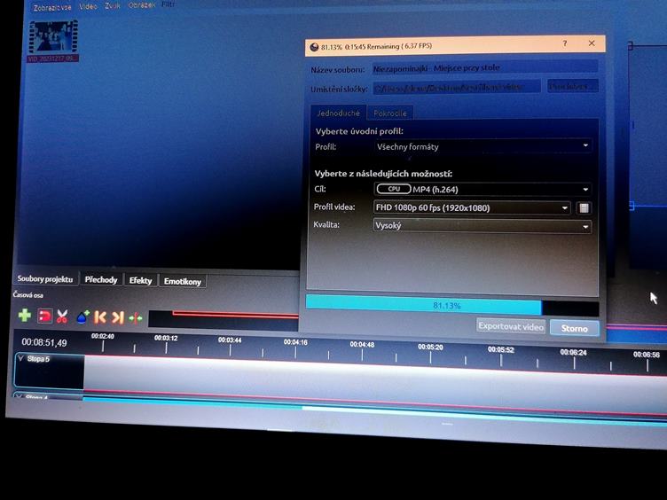This screenshot has height=500, width=667.
Task: Click the 00:06:56 mark on the timeline ruler
Action: 646,355
